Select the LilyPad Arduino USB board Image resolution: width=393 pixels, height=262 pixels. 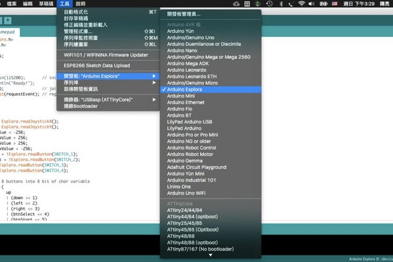pyautogui.click(x=210, y=122)
